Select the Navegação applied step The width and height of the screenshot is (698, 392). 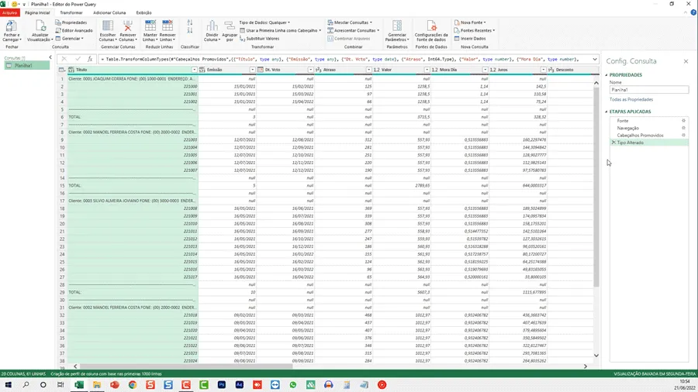pyautogui.click(x=627, y=128)
